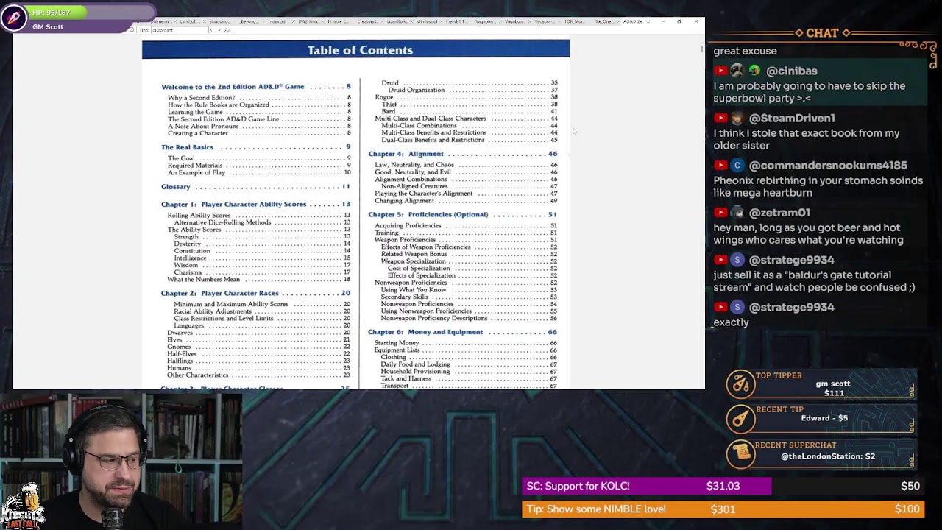Viewport: 942px width, 530px height.
Task: Click the 'exactly' chat message
Action: 731,322
